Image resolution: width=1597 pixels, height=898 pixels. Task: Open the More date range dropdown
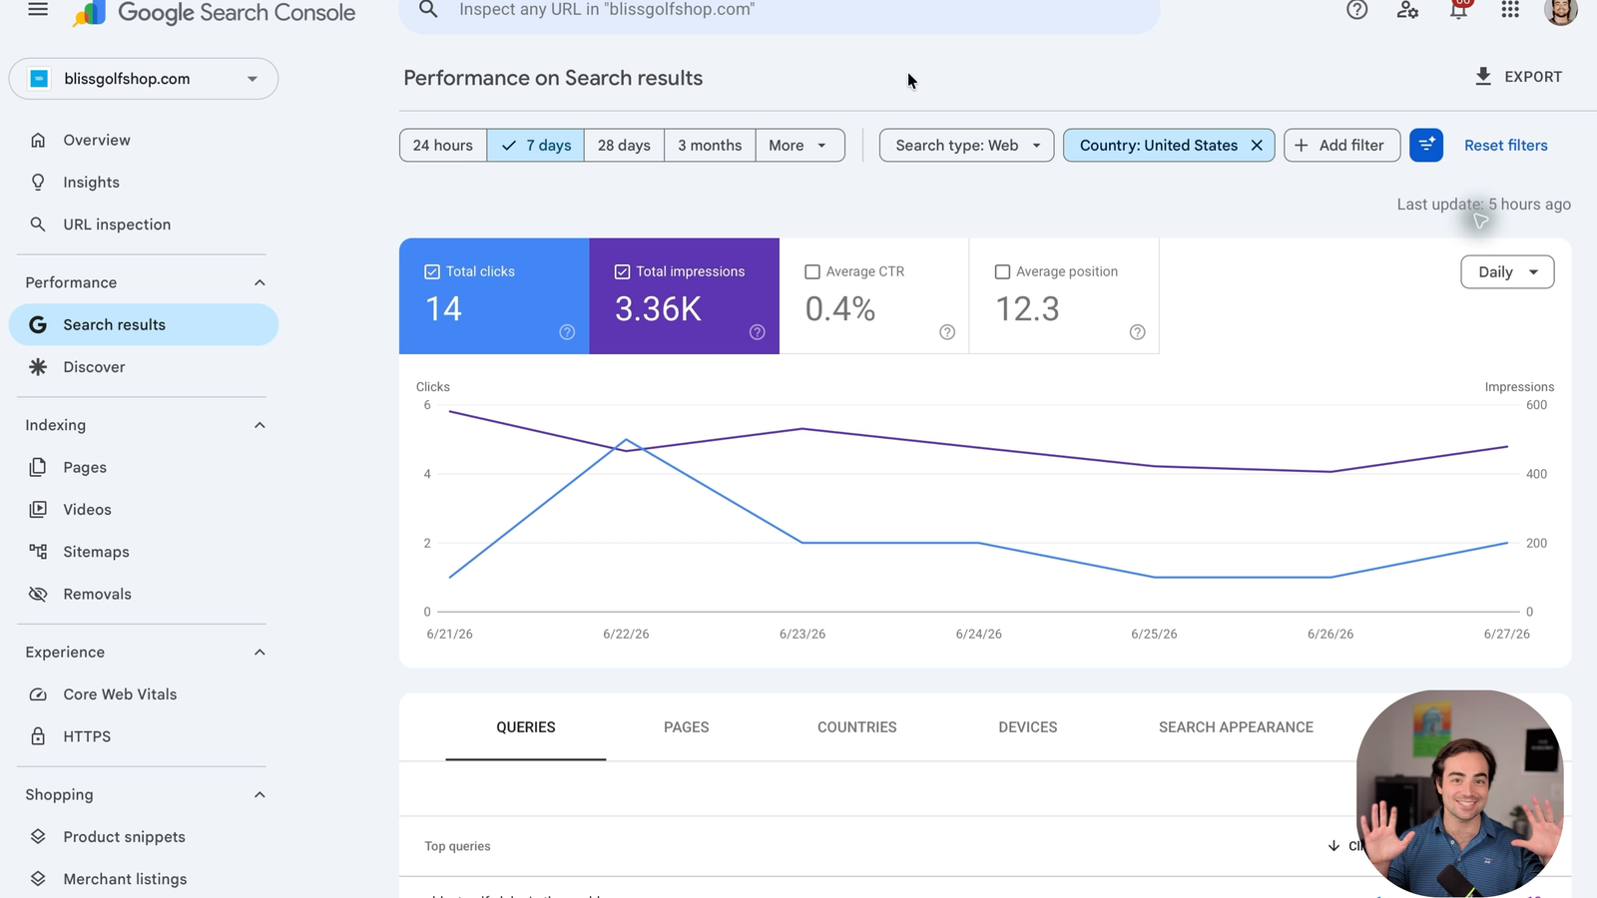[x=799, y=145]
